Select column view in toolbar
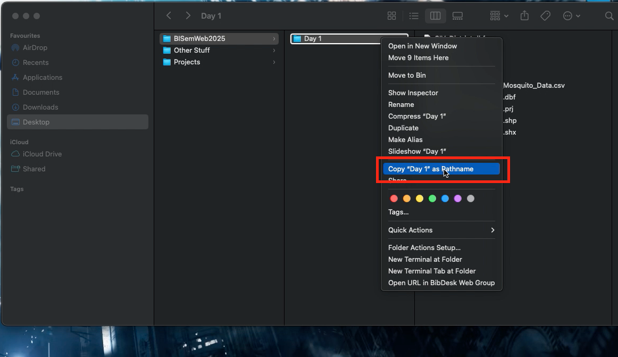Screen dimensions: 618x357 pos(435,16)
